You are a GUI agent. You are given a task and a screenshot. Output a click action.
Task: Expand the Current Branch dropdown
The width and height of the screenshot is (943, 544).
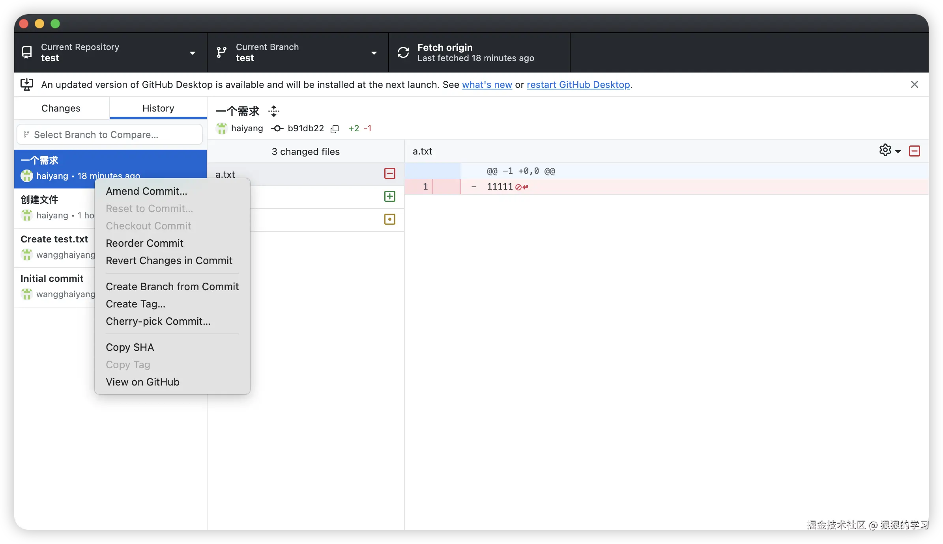tap(297, 52)
